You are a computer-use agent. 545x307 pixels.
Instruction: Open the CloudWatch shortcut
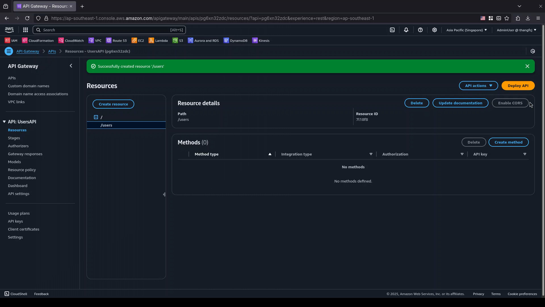[71, 41]
